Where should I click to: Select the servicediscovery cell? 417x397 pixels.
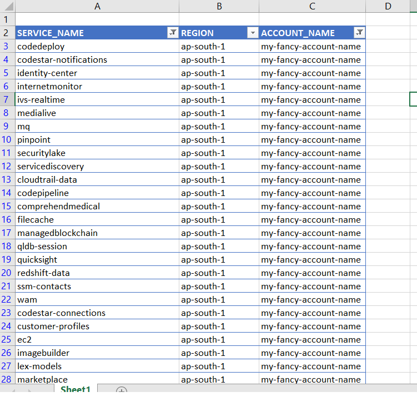pyautogui.click(x=97, y=166)
